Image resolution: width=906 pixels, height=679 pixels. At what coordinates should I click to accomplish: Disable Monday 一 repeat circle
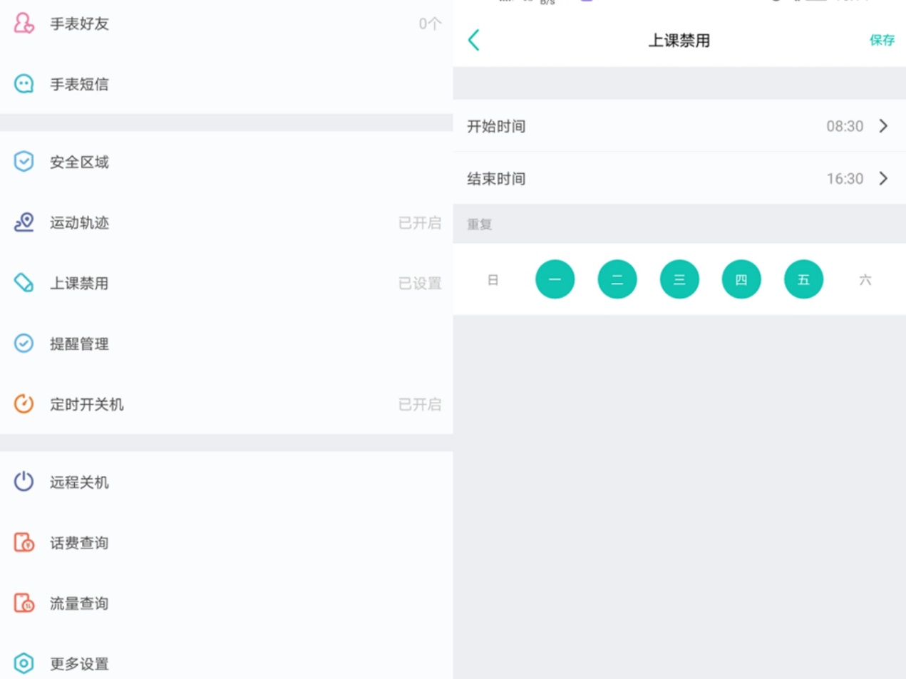[x=555, y=279]
